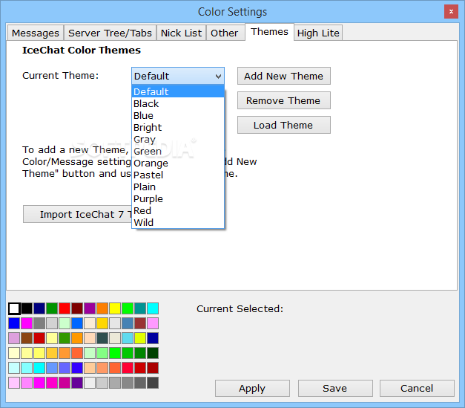Pick the magenta swatch in the second row
465x408 pixels.
pos(27,323)
